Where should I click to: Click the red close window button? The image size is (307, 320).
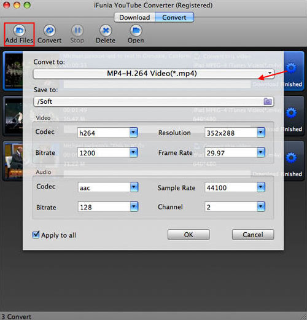(7, 5)
